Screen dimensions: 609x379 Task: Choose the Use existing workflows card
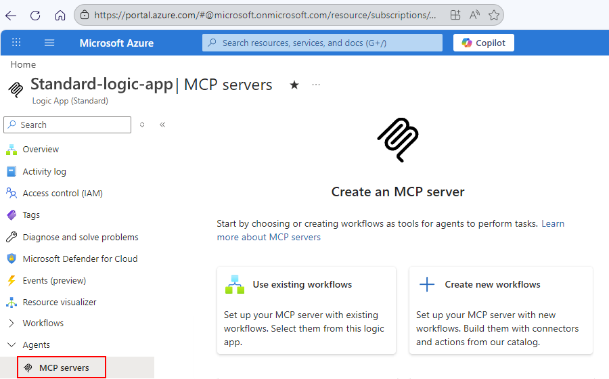pyautogui.click(x=307, y=310)
